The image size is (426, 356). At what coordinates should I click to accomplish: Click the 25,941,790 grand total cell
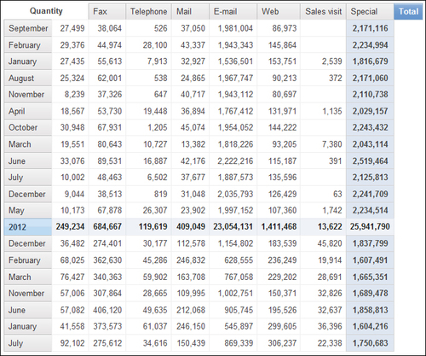[370, 227]
